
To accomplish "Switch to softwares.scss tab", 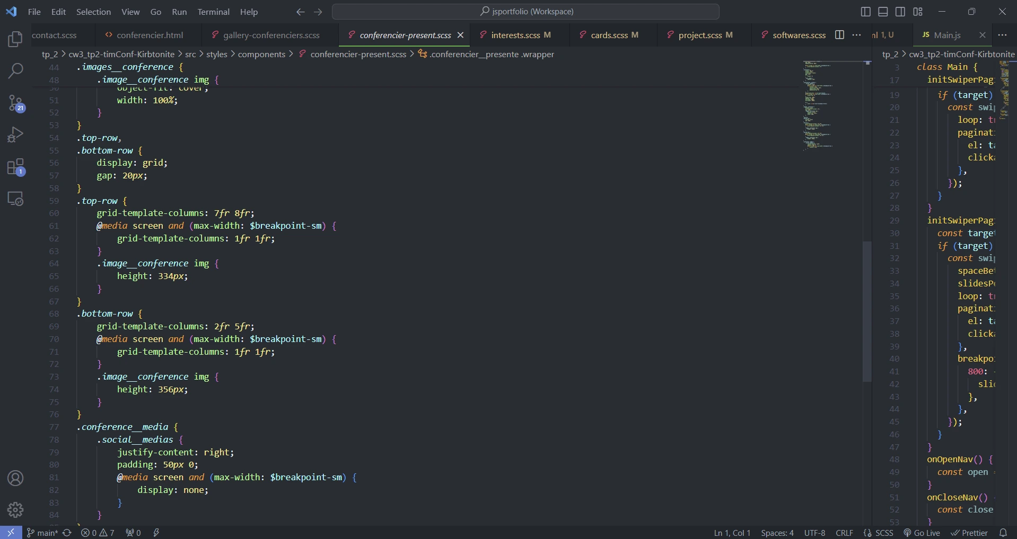I will (x=793, y=35).
